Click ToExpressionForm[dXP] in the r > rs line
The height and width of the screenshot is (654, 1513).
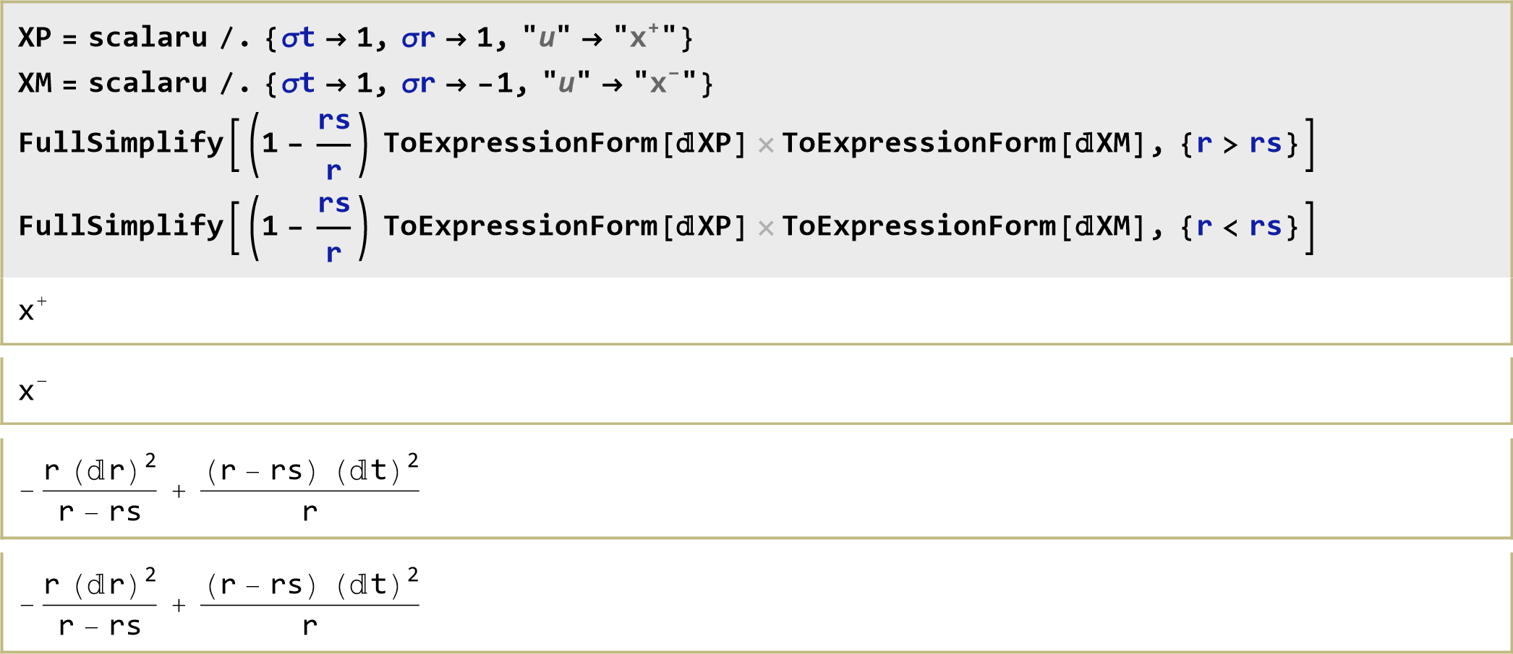(x=565, y=144)
